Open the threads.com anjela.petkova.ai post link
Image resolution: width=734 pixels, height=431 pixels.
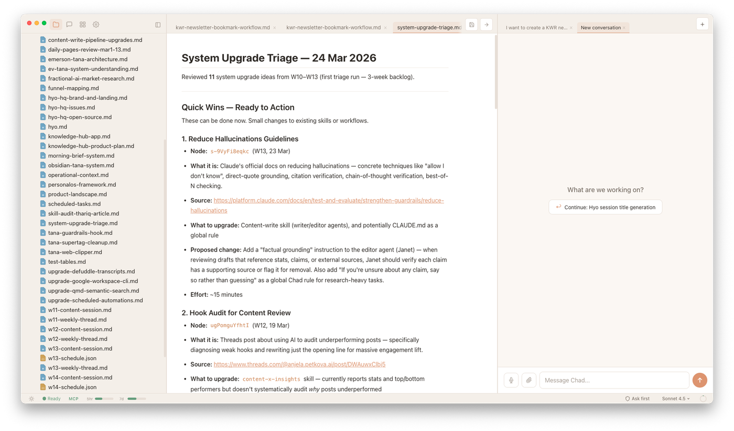point(299,364)
